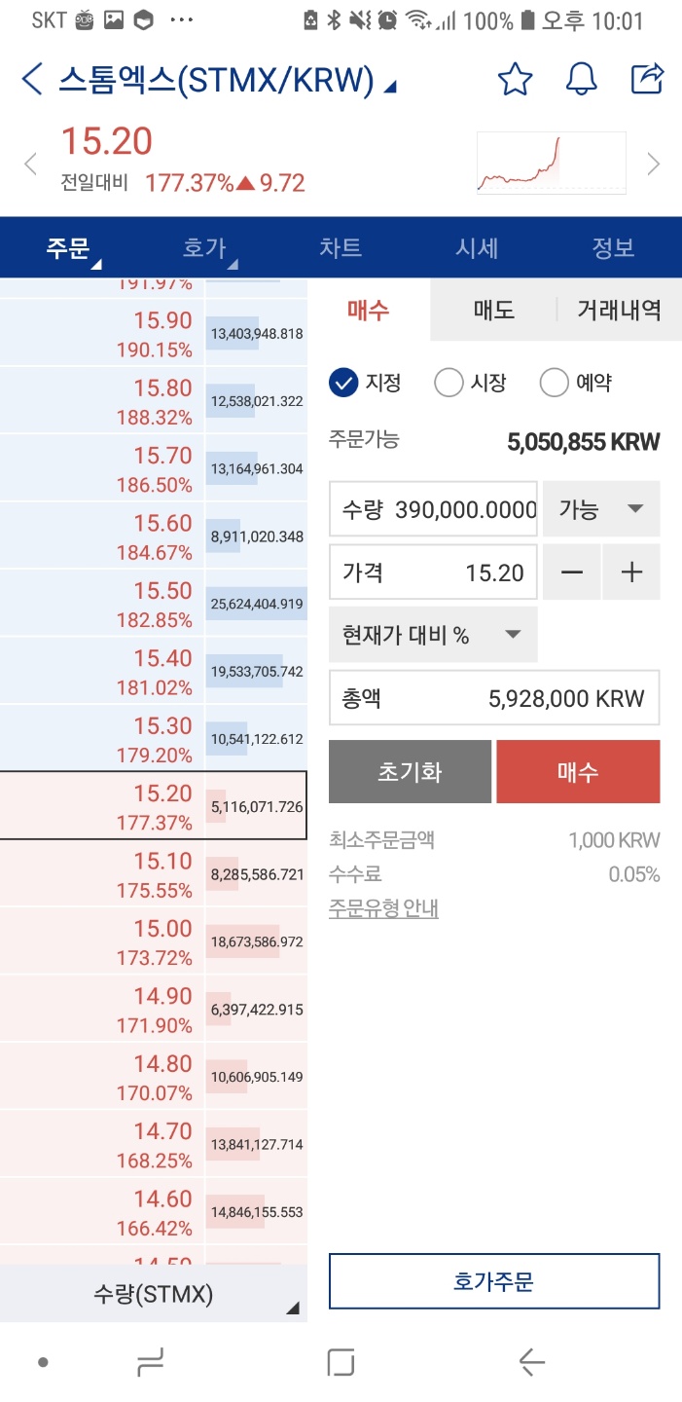Tap Android back navigation button
682x1402 pixels.
point(531,1362)
